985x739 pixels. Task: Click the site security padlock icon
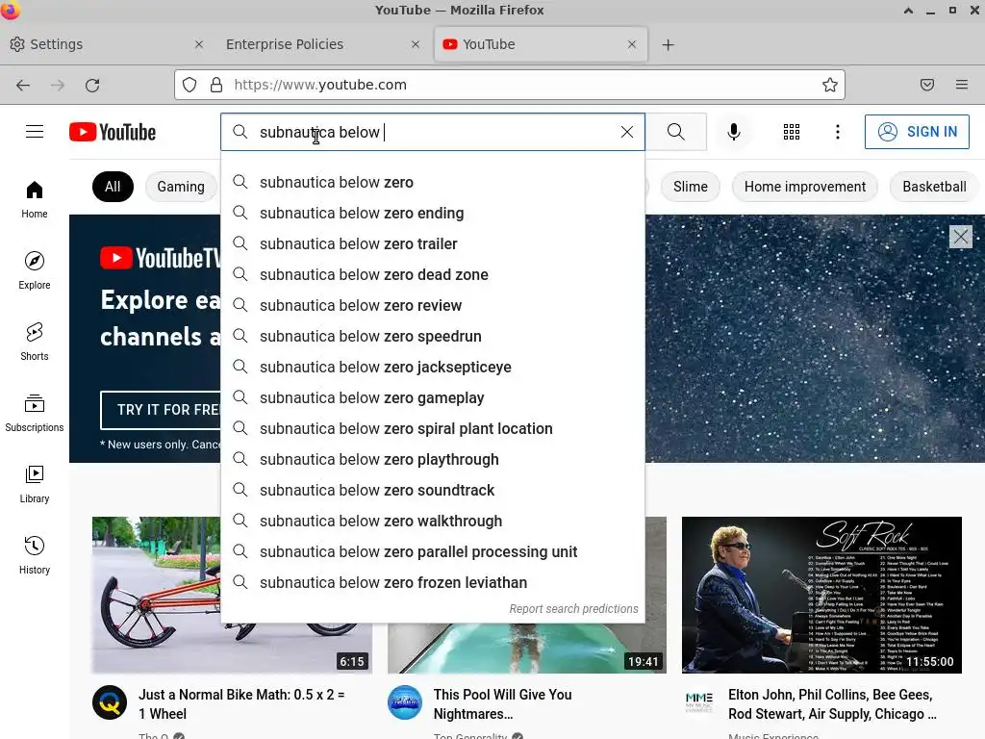coord(216,85)
